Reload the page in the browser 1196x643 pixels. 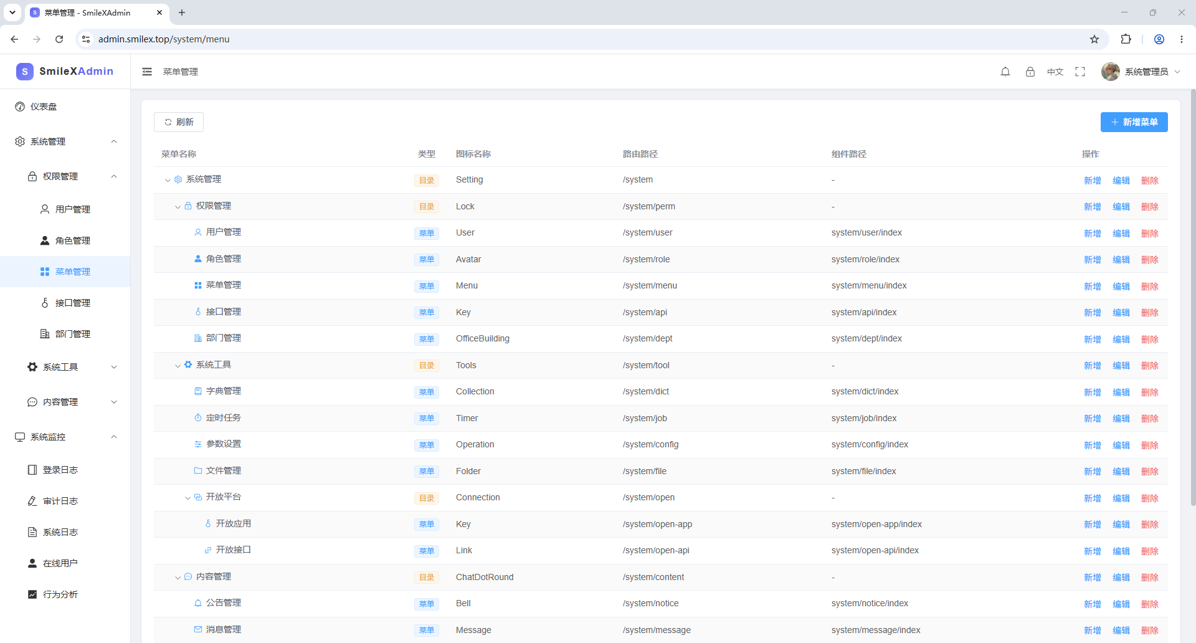tap(59, 39)
